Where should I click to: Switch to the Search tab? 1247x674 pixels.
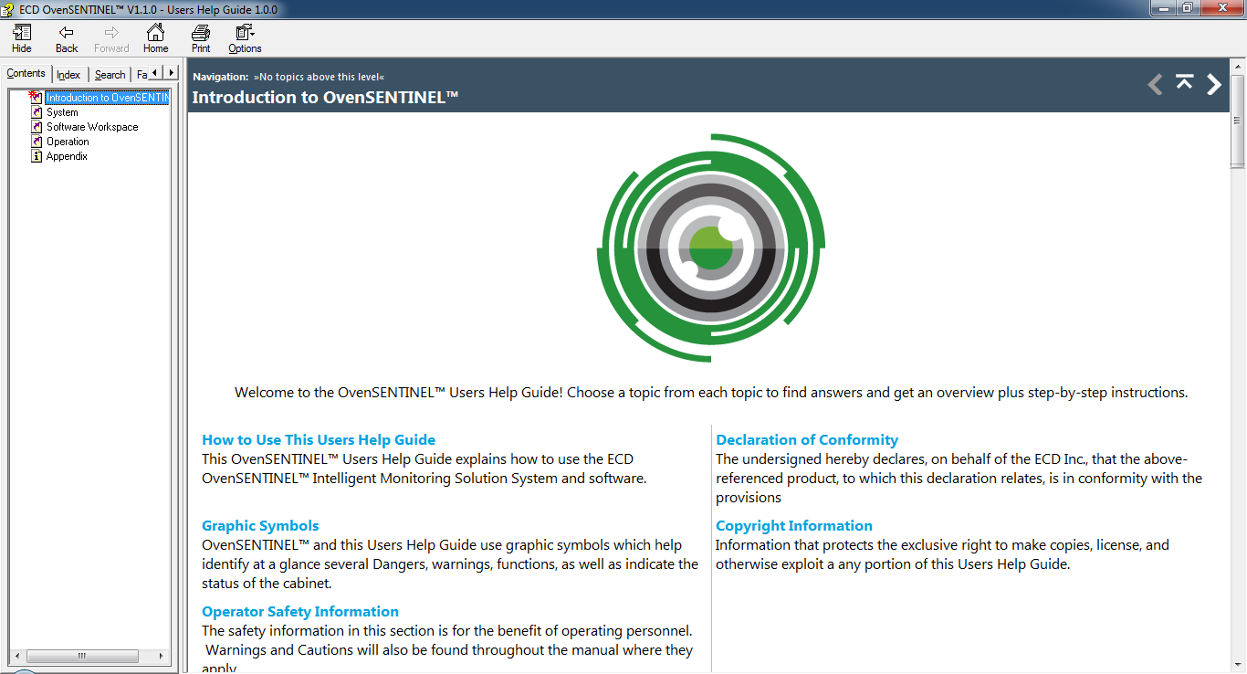pyautogui.click(x=110, y=75)
